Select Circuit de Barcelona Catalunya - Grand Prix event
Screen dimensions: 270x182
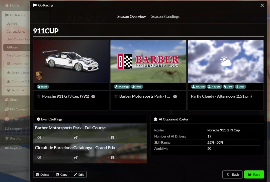tap(90, 153)
